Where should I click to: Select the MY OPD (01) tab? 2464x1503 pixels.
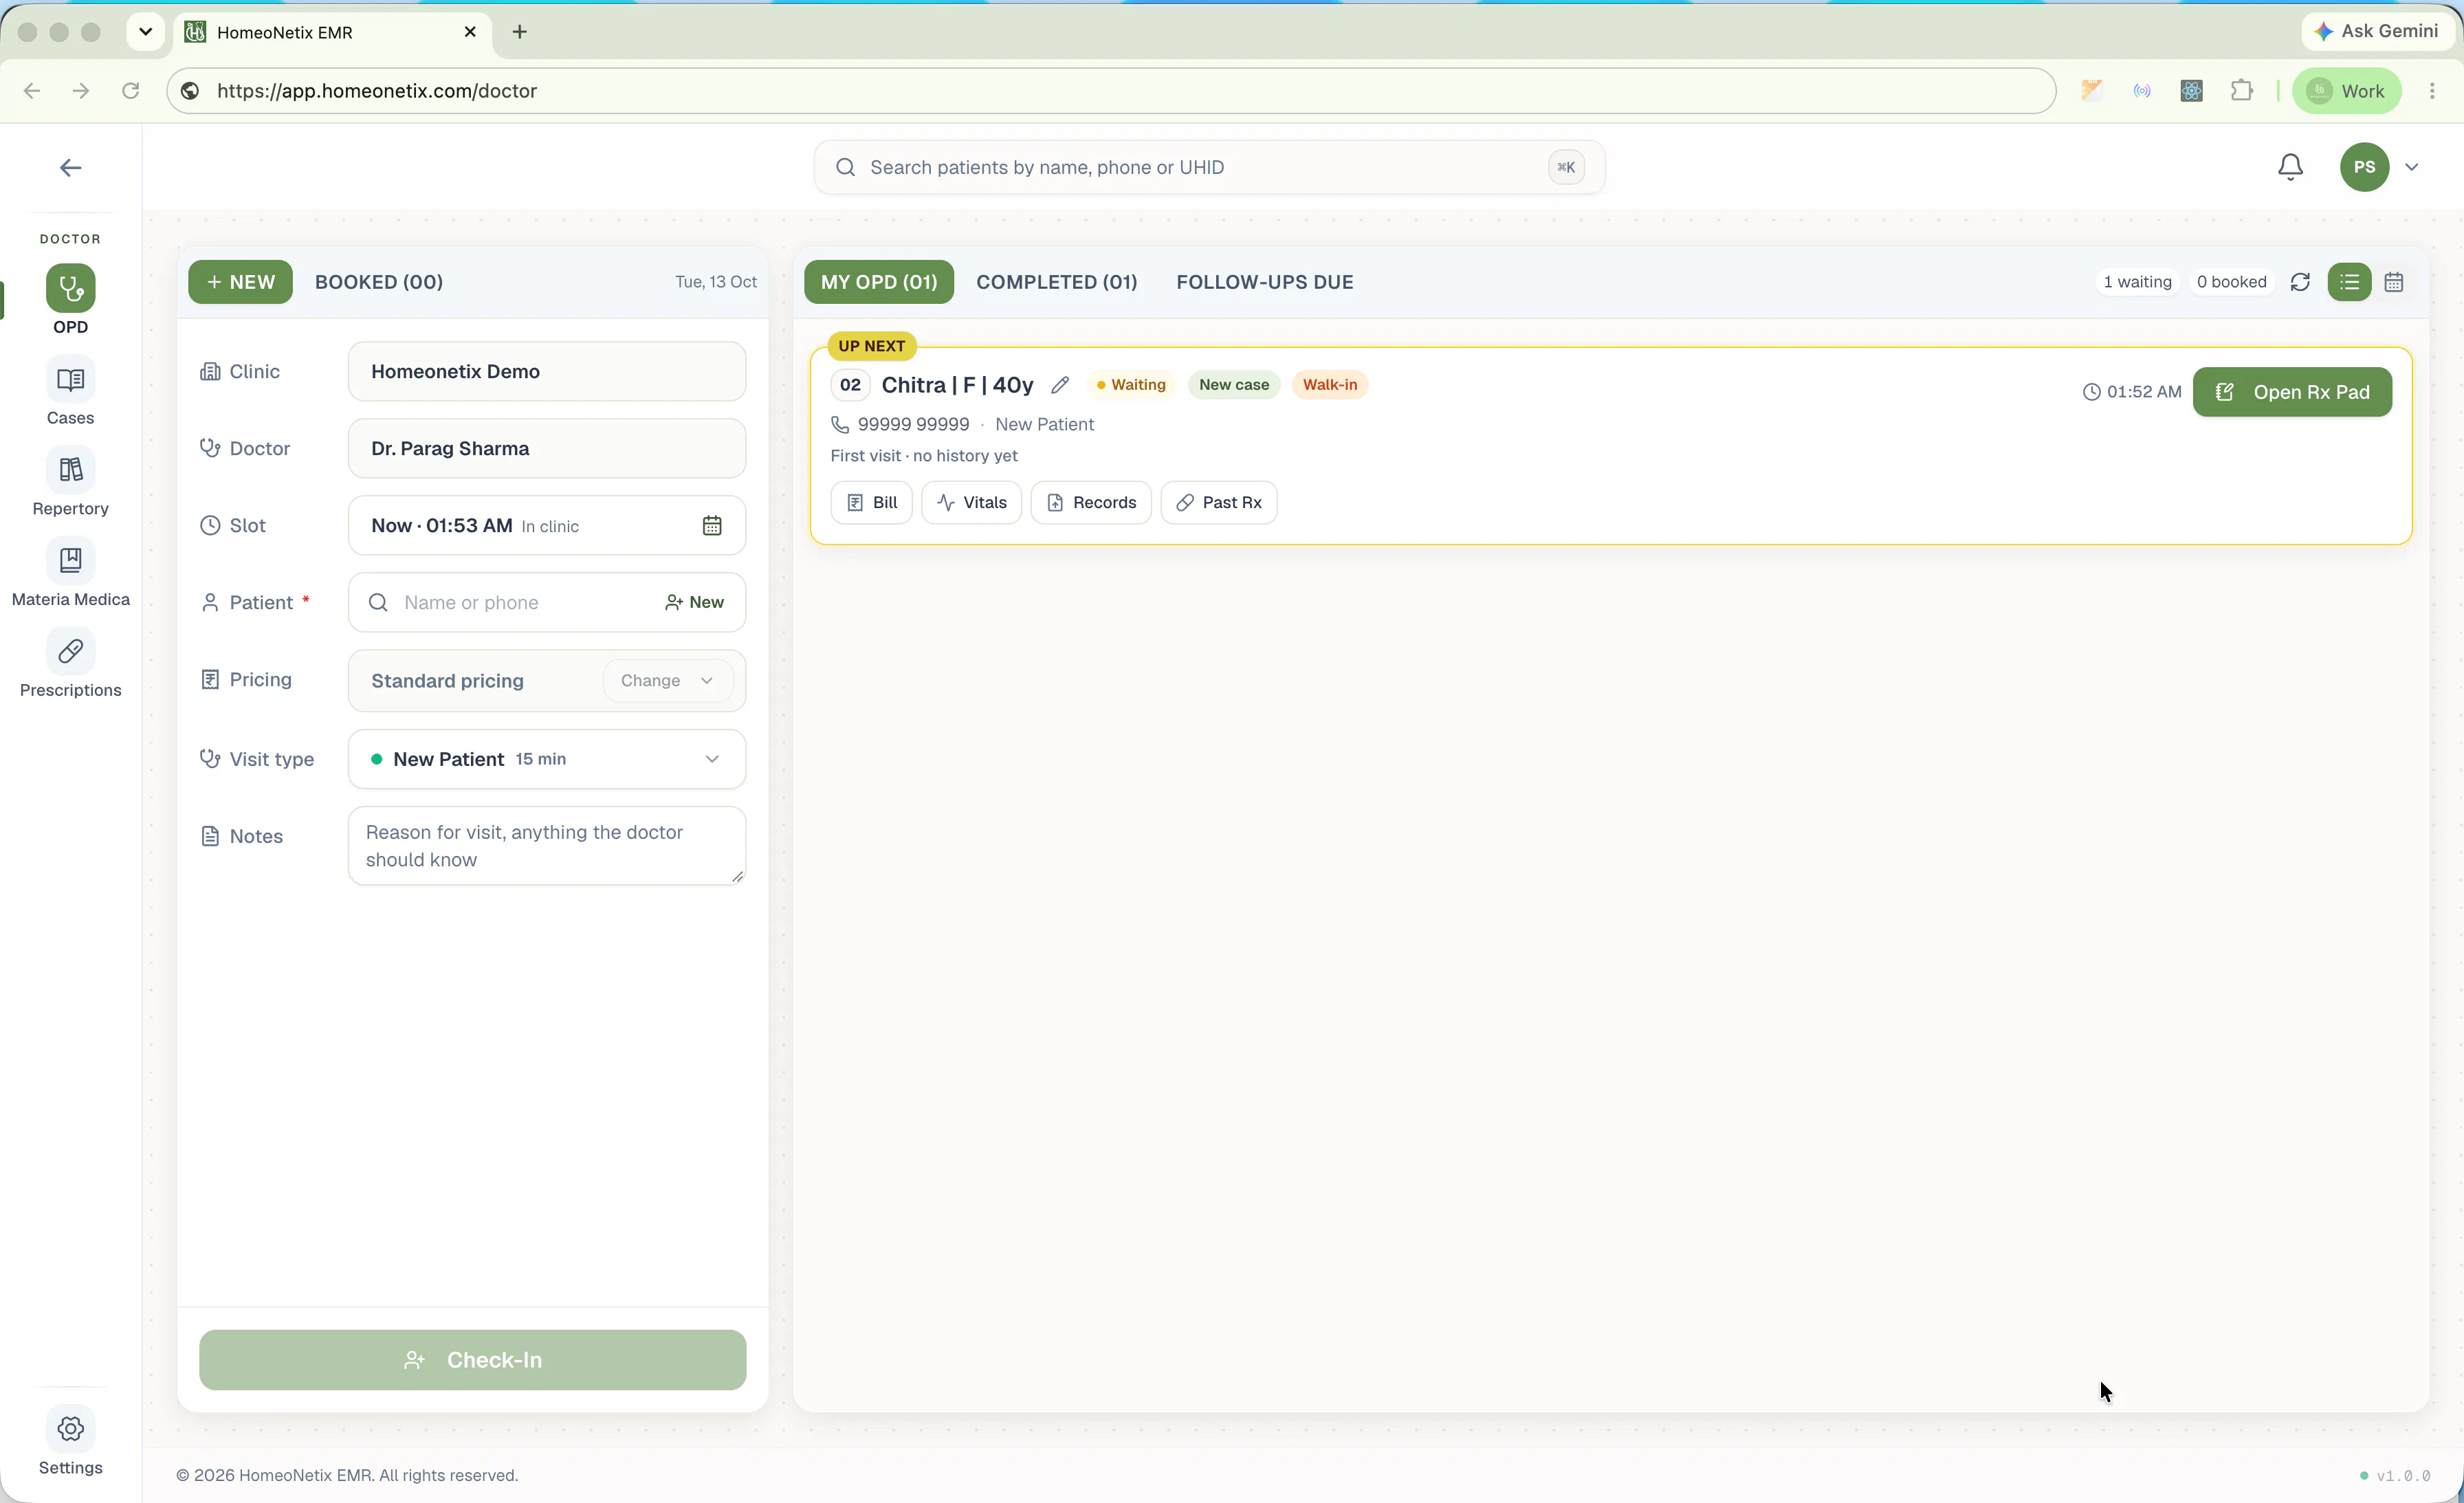(x=879, y=282)
